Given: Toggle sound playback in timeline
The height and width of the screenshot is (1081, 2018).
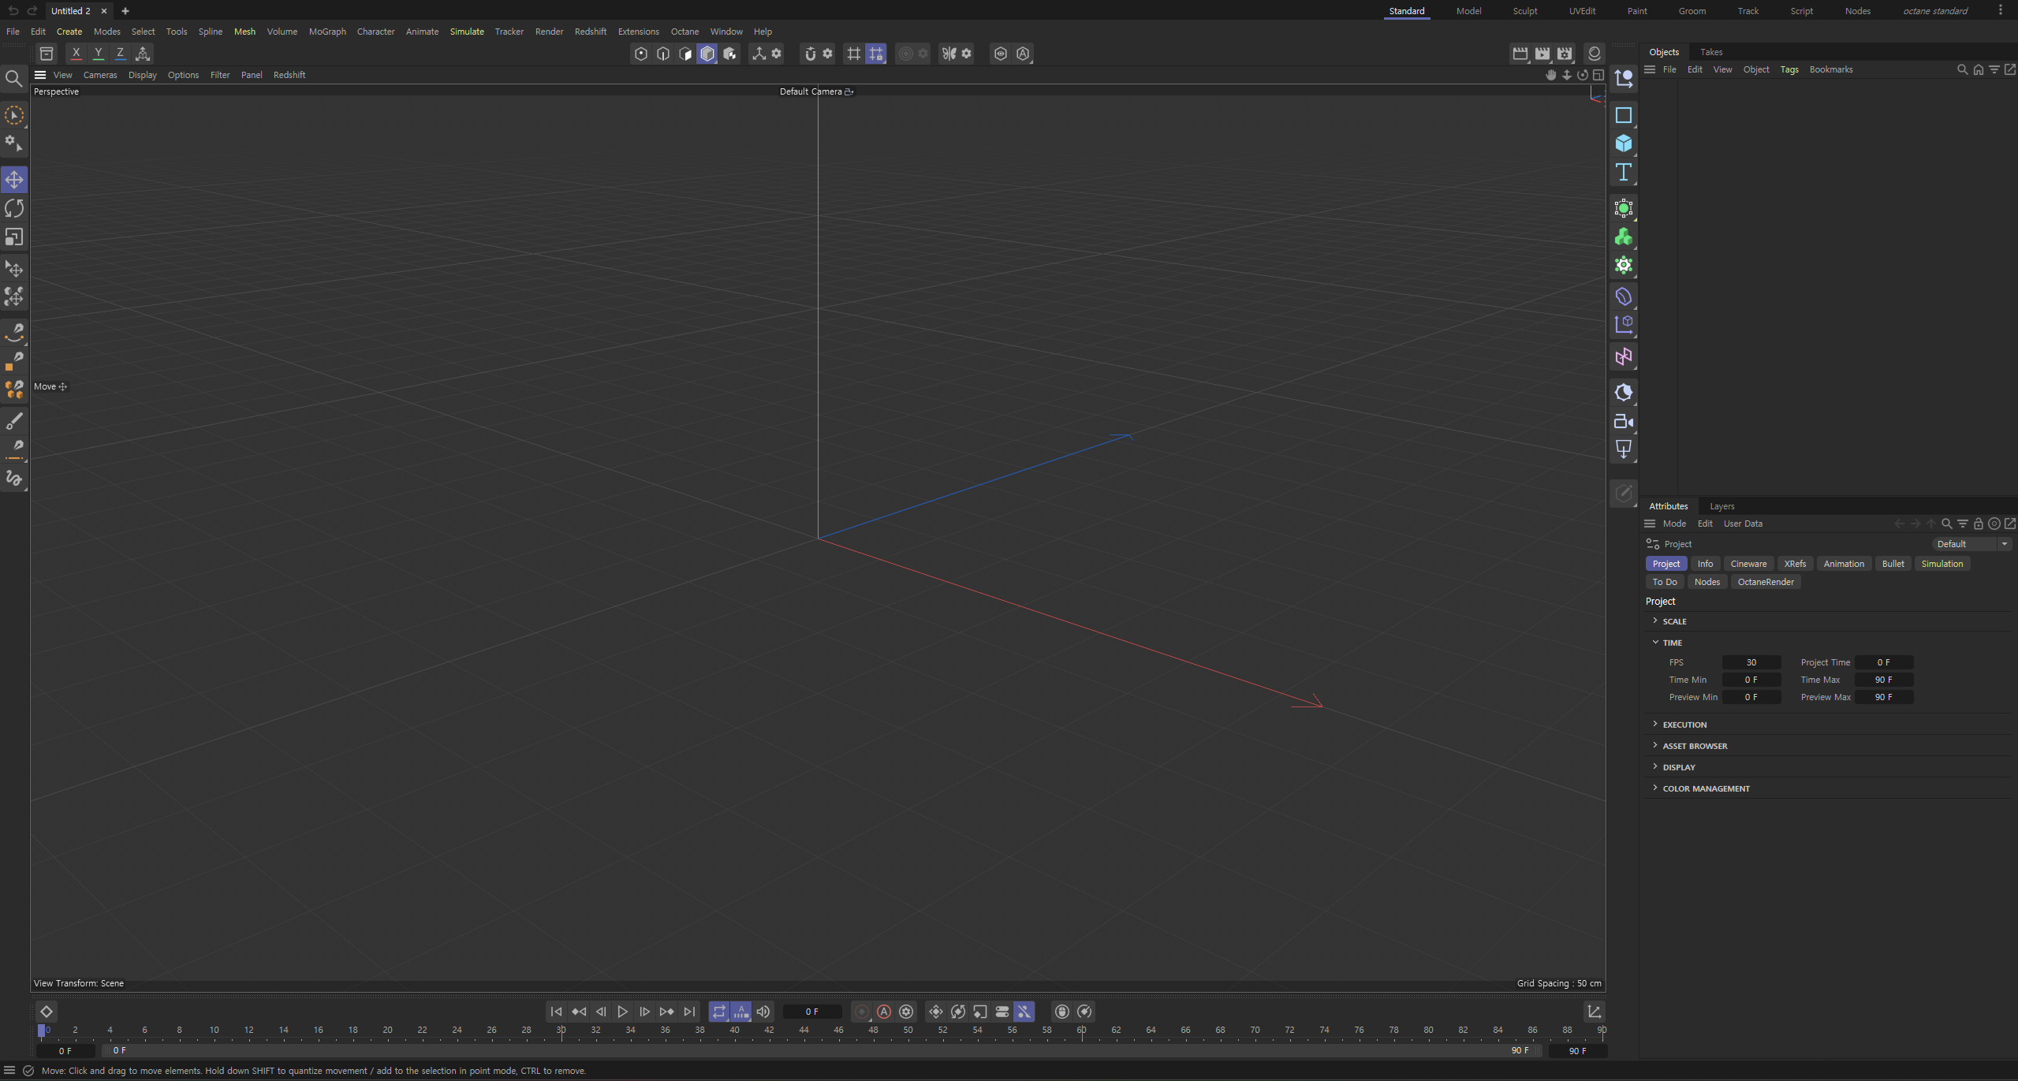Looking at the screenshot, I should click(763, 1012).
